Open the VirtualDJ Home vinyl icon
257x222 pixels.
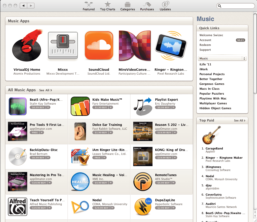27,45
